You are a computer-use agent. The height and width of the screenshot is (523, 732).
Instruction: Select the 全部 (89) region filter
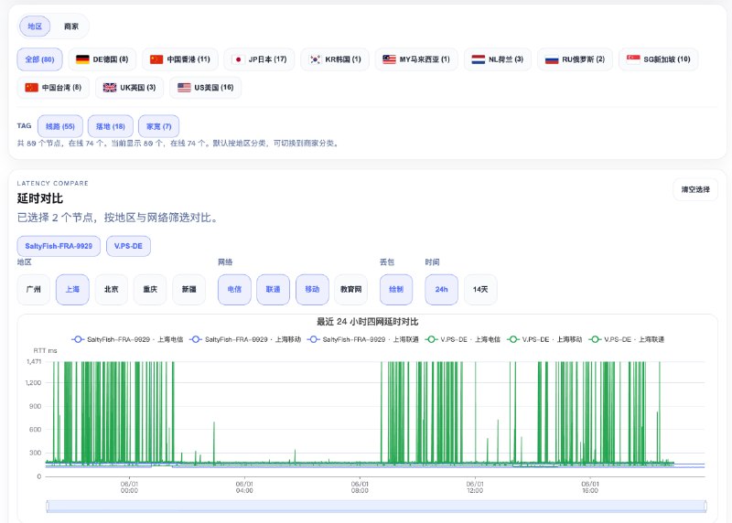(39, 59)
